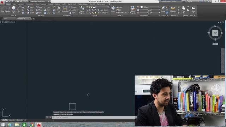
Task: Open the ByLayer linetype dropdown
Action: pyautogui.click(x=150, y=13)
